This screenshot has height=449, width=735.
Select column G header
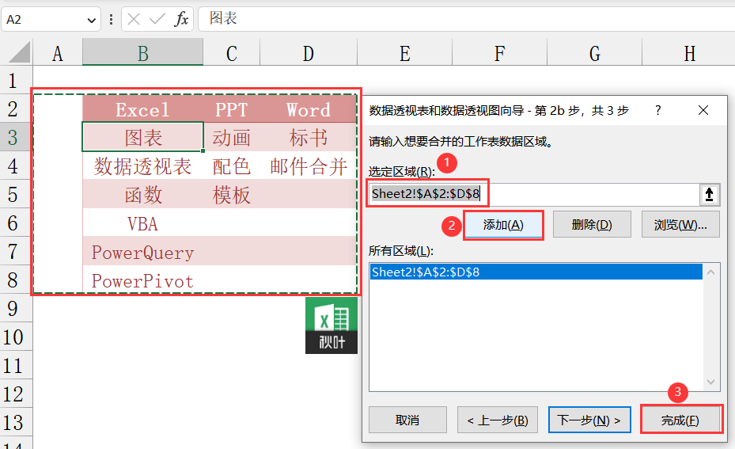[594, 54]
